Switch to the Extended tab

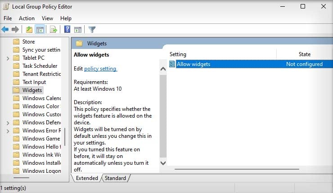87,178
